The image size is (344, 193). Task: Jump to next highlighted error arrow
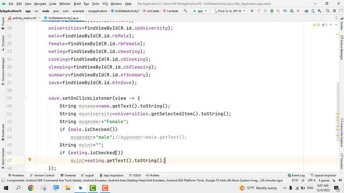(336, 25)
